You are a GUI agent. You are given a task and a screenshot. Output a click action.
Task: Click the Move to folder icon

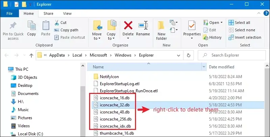tap(98, 26)
